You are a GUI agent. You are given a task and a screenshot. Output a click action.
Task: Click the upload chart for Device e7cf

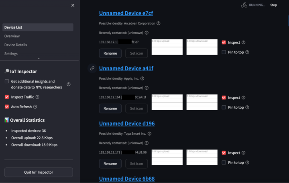(167, 47)
